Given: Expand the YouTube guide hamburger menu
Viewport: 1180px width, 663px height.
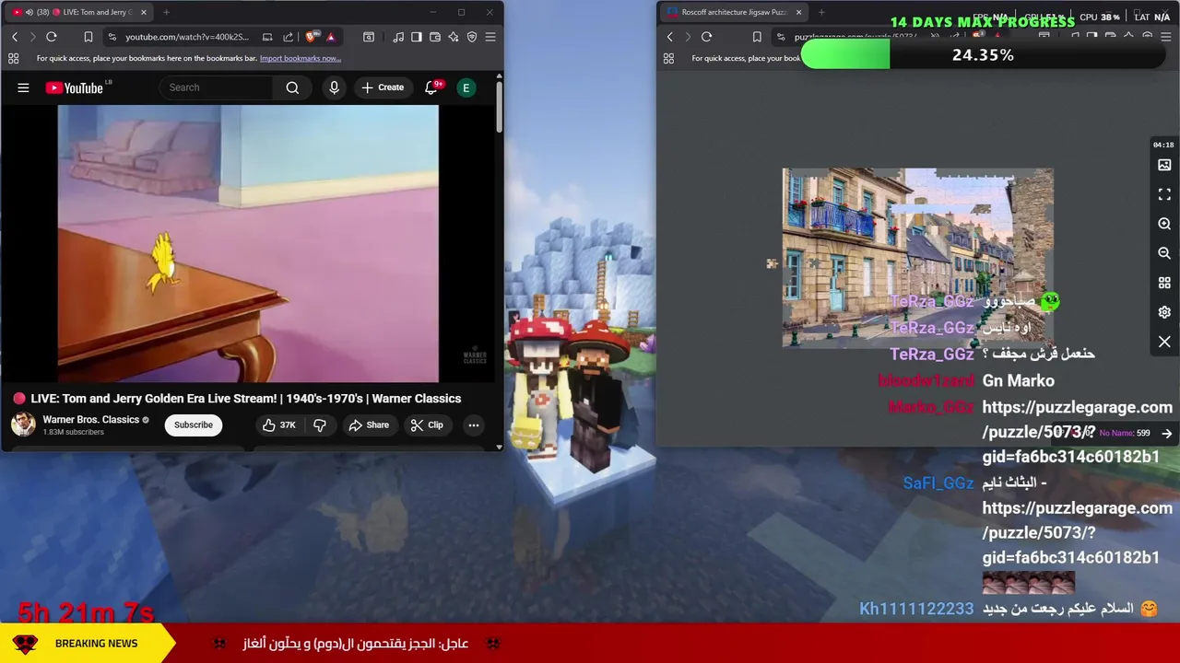Looking at the screenshot, I should (23, 87).
